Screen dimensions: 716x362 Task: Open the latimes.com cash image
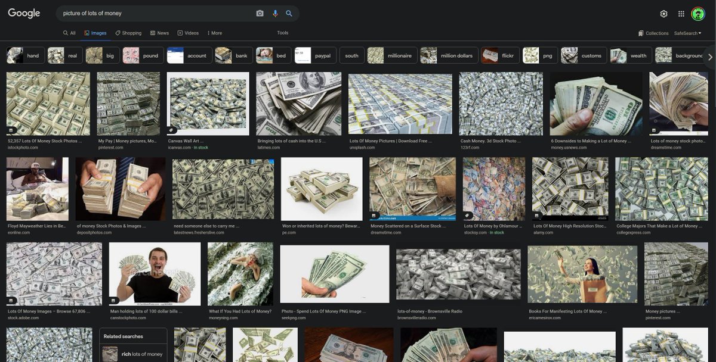pyautogui.click(x=299, y=104)
